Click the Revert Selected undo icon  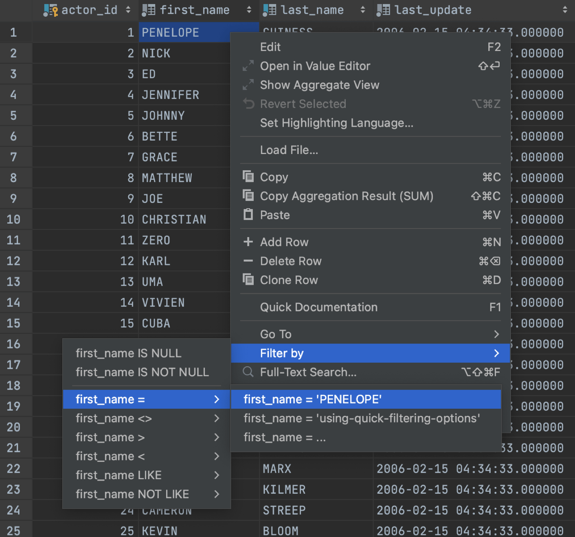pos(249,104)
